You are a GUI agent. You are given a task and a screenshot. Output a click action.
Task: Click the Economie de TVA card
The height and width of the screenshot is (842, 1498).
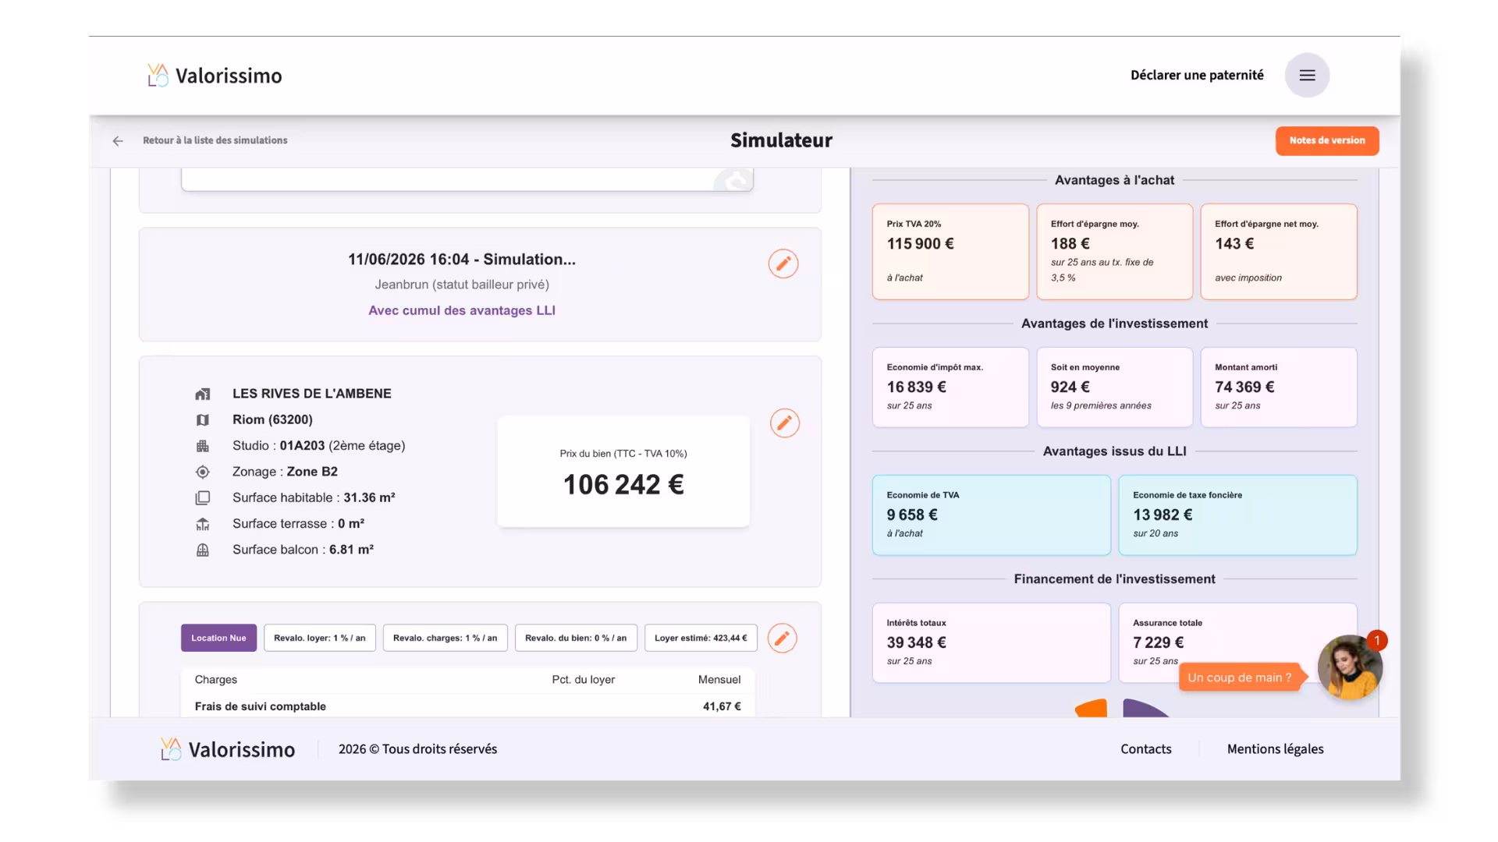point(992,515)
